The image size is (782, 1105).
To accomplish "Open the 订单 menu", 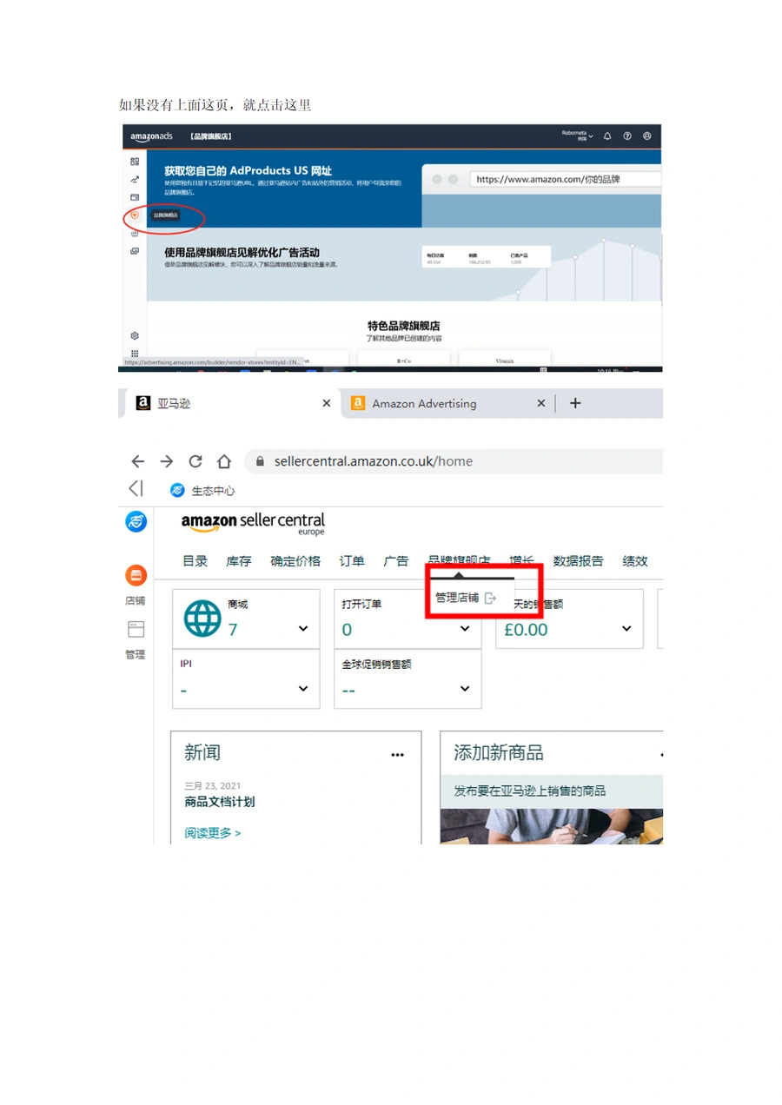I will tap(352, 561).
